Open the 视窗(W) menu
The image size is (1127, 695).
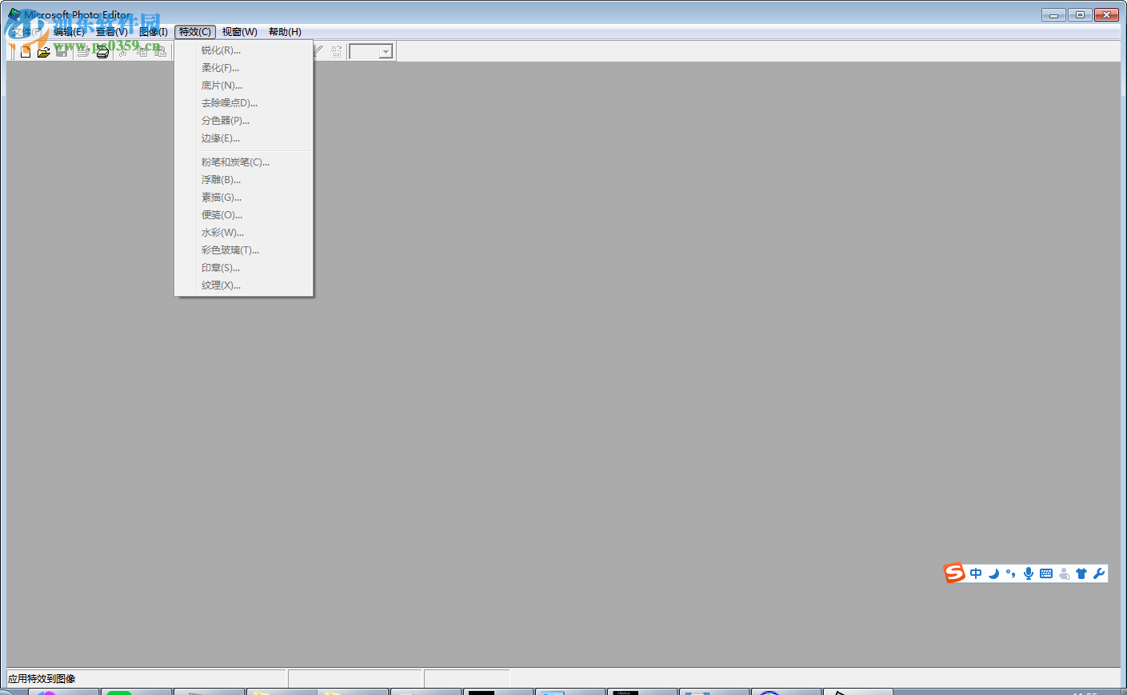click(x=240, y=32)
